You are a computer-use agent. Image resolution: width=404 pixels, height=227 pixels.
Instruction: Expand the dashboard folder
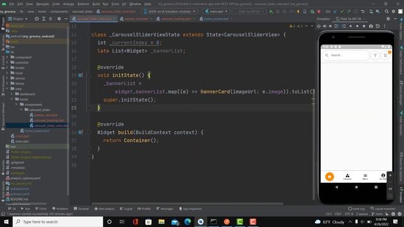tap(12, 94)
